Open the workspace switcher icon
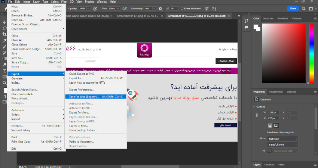318x168 pixels. [311, 9]
